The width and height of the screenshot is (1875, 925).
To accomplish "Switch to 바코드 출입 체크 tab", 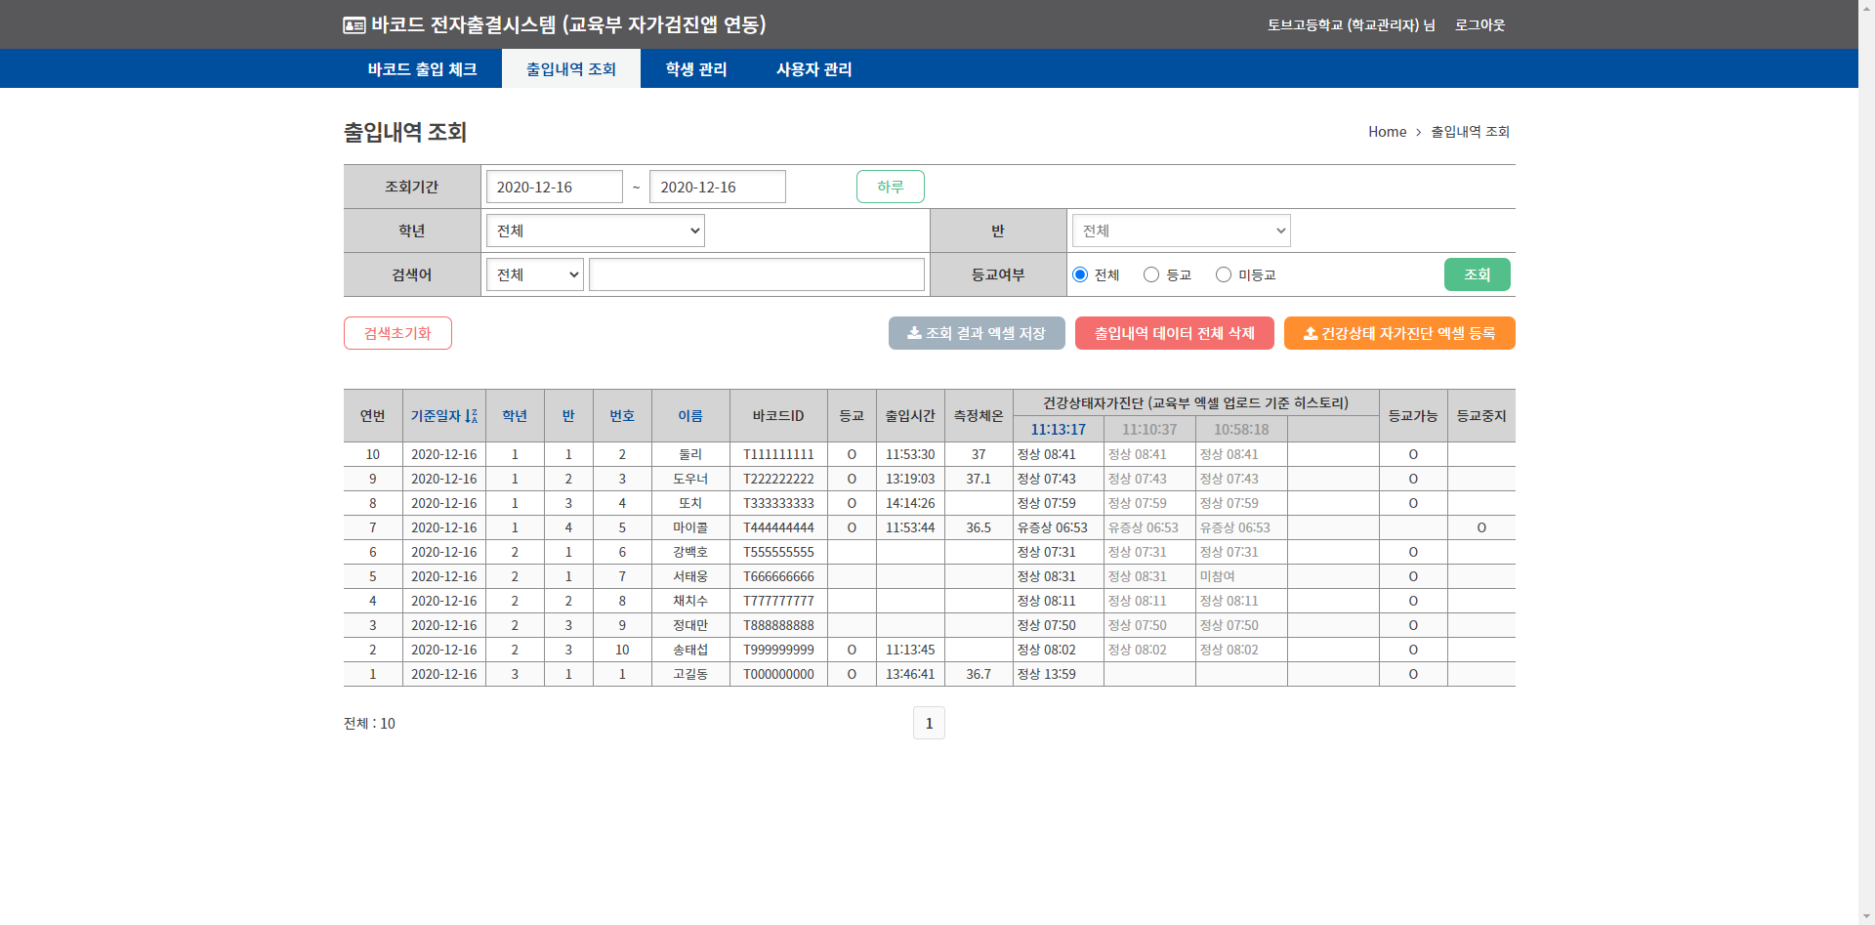I will 422,69.
